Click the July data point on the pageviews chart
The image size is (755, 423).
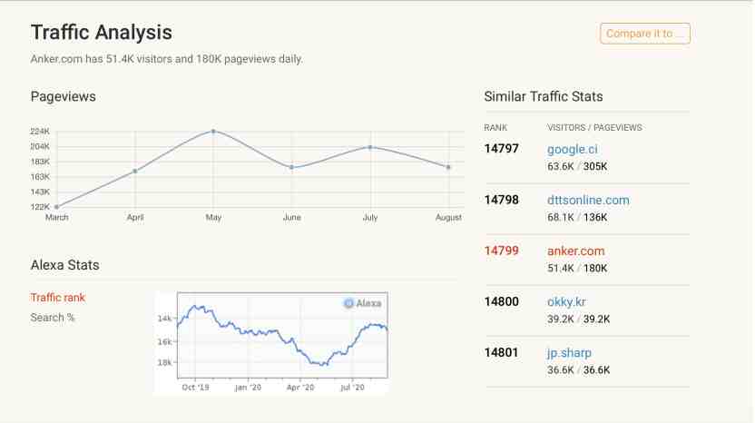click(370, 147)
